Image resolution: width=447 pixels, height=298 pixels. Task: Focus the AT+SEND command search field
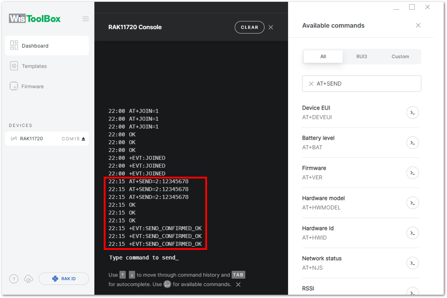coord(362,84)
